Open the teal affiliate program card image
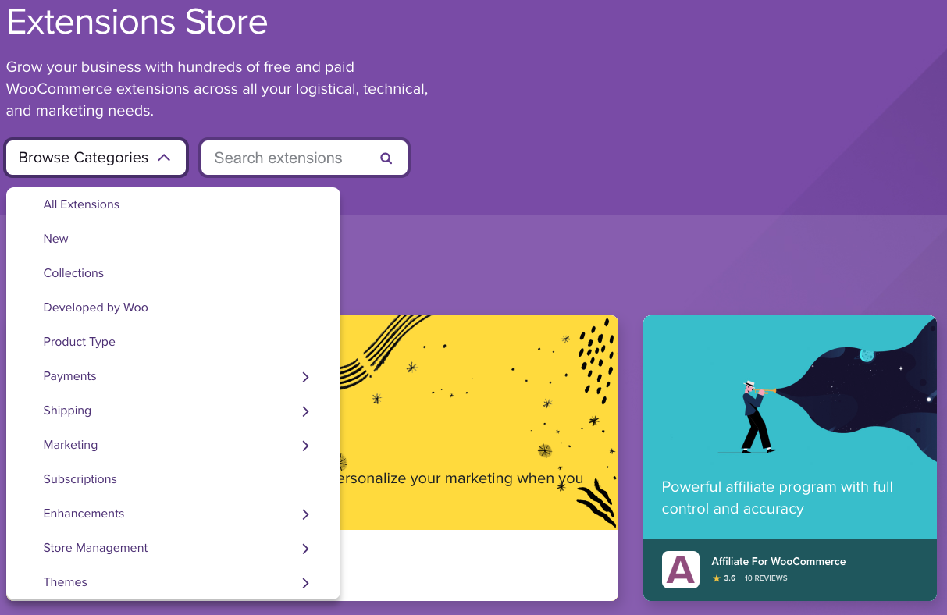 pos(790,427)
